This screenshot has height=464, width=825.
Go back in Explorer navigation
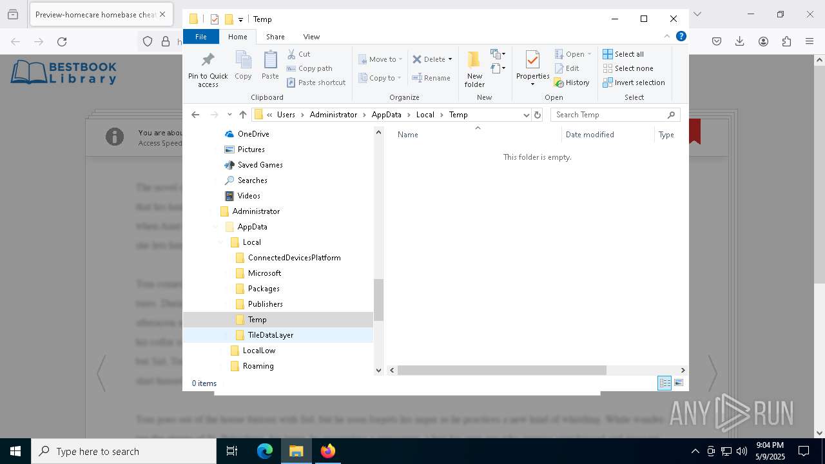pyautogui.click(x=195, y=115)
